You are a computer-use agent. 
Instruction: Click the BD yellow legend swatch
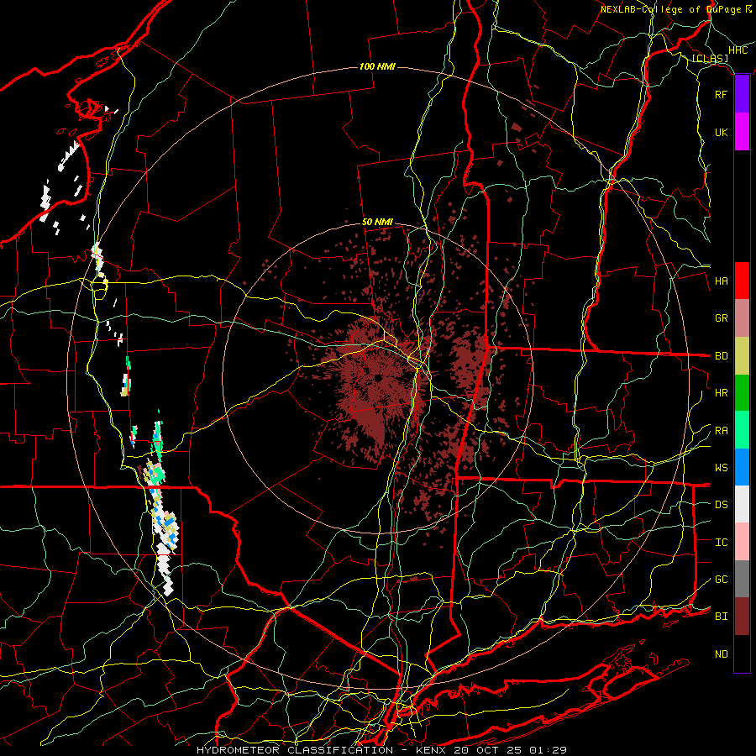pos(742,356)
